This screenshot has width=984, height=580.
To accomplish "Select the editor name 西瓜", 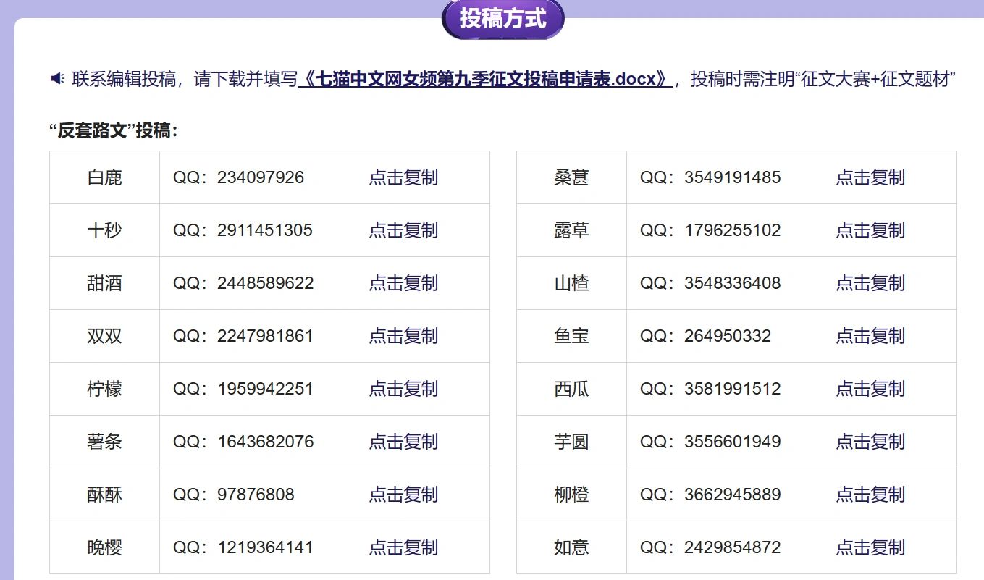I will (571, 389).
